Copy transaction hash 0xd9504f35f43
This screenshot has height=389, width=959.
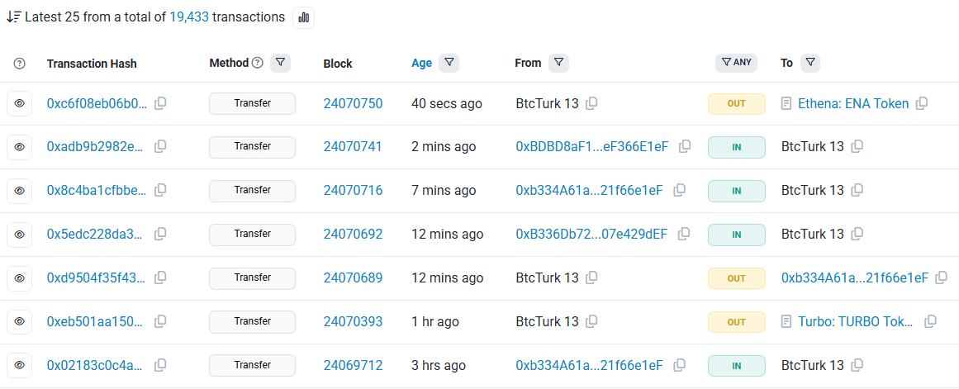coord(161,278)
